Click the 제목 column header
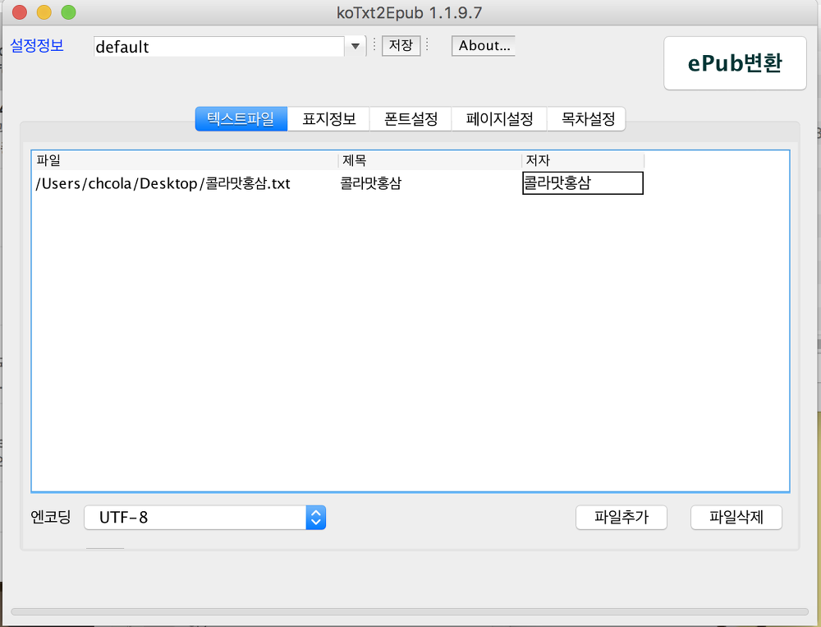821x627 pixels. tap(429, 160)
